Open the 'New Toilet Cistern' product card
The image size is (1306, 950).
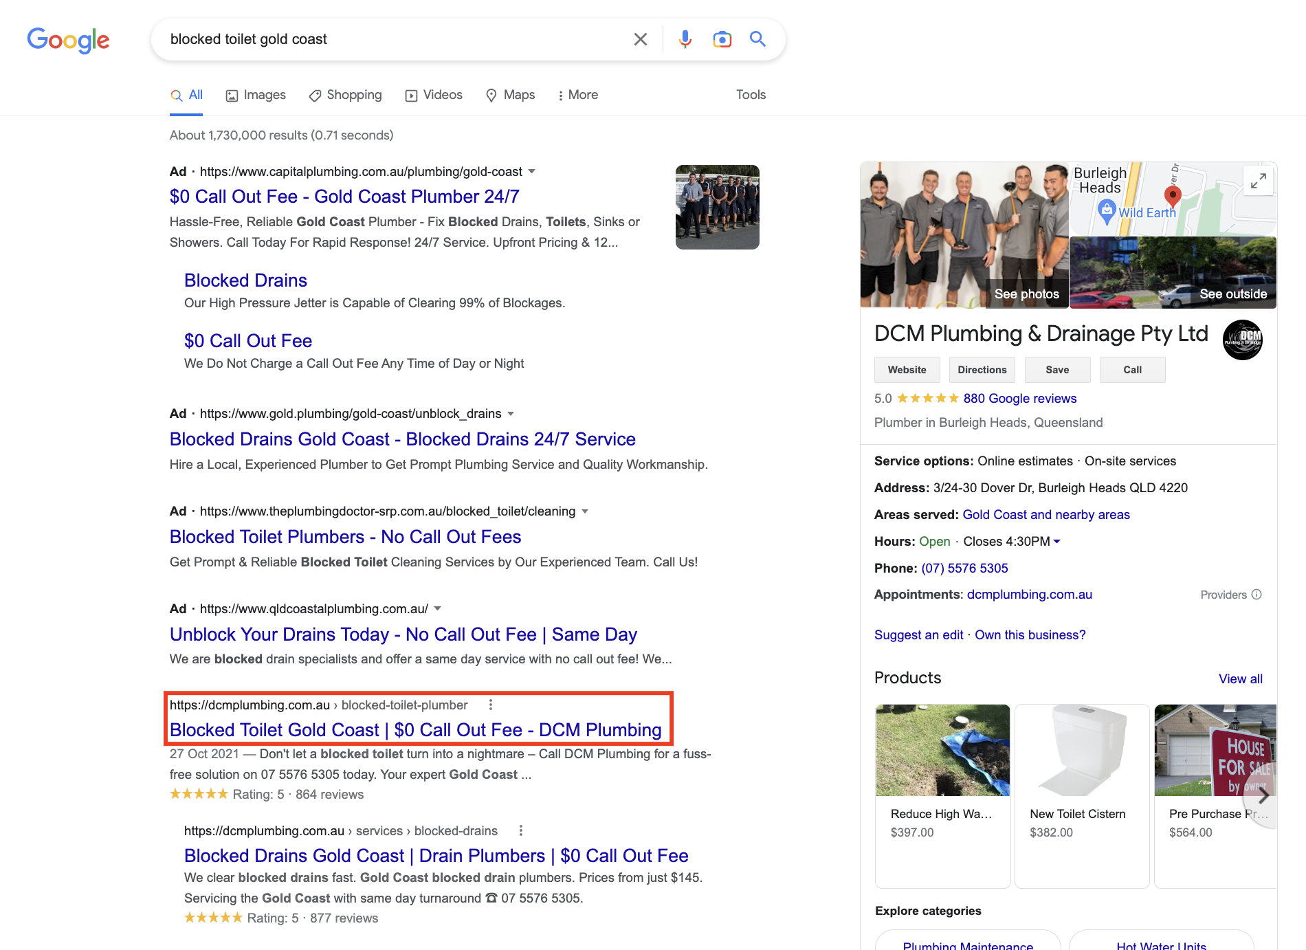(1082, 796)
